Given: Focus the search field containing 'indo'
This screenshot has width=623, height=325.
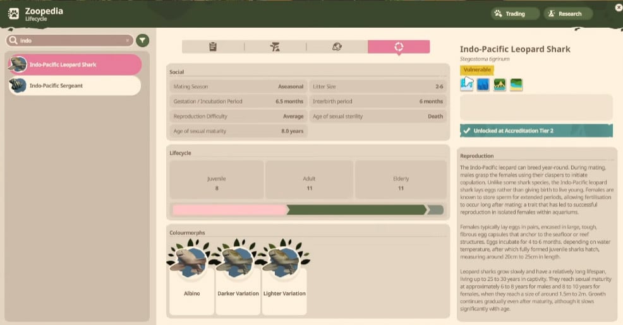Looking at the screenshot, I should click(x=70, y=40).
